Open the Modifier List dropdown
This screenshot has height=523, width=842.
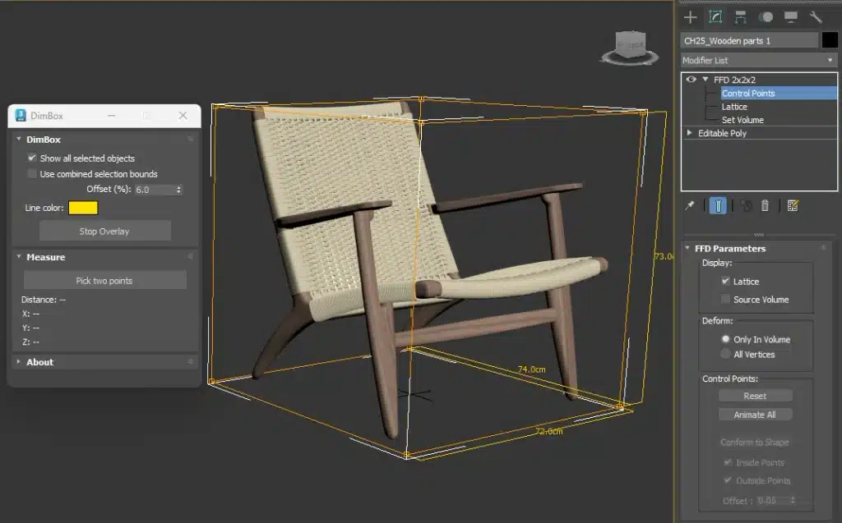[759, 60]
